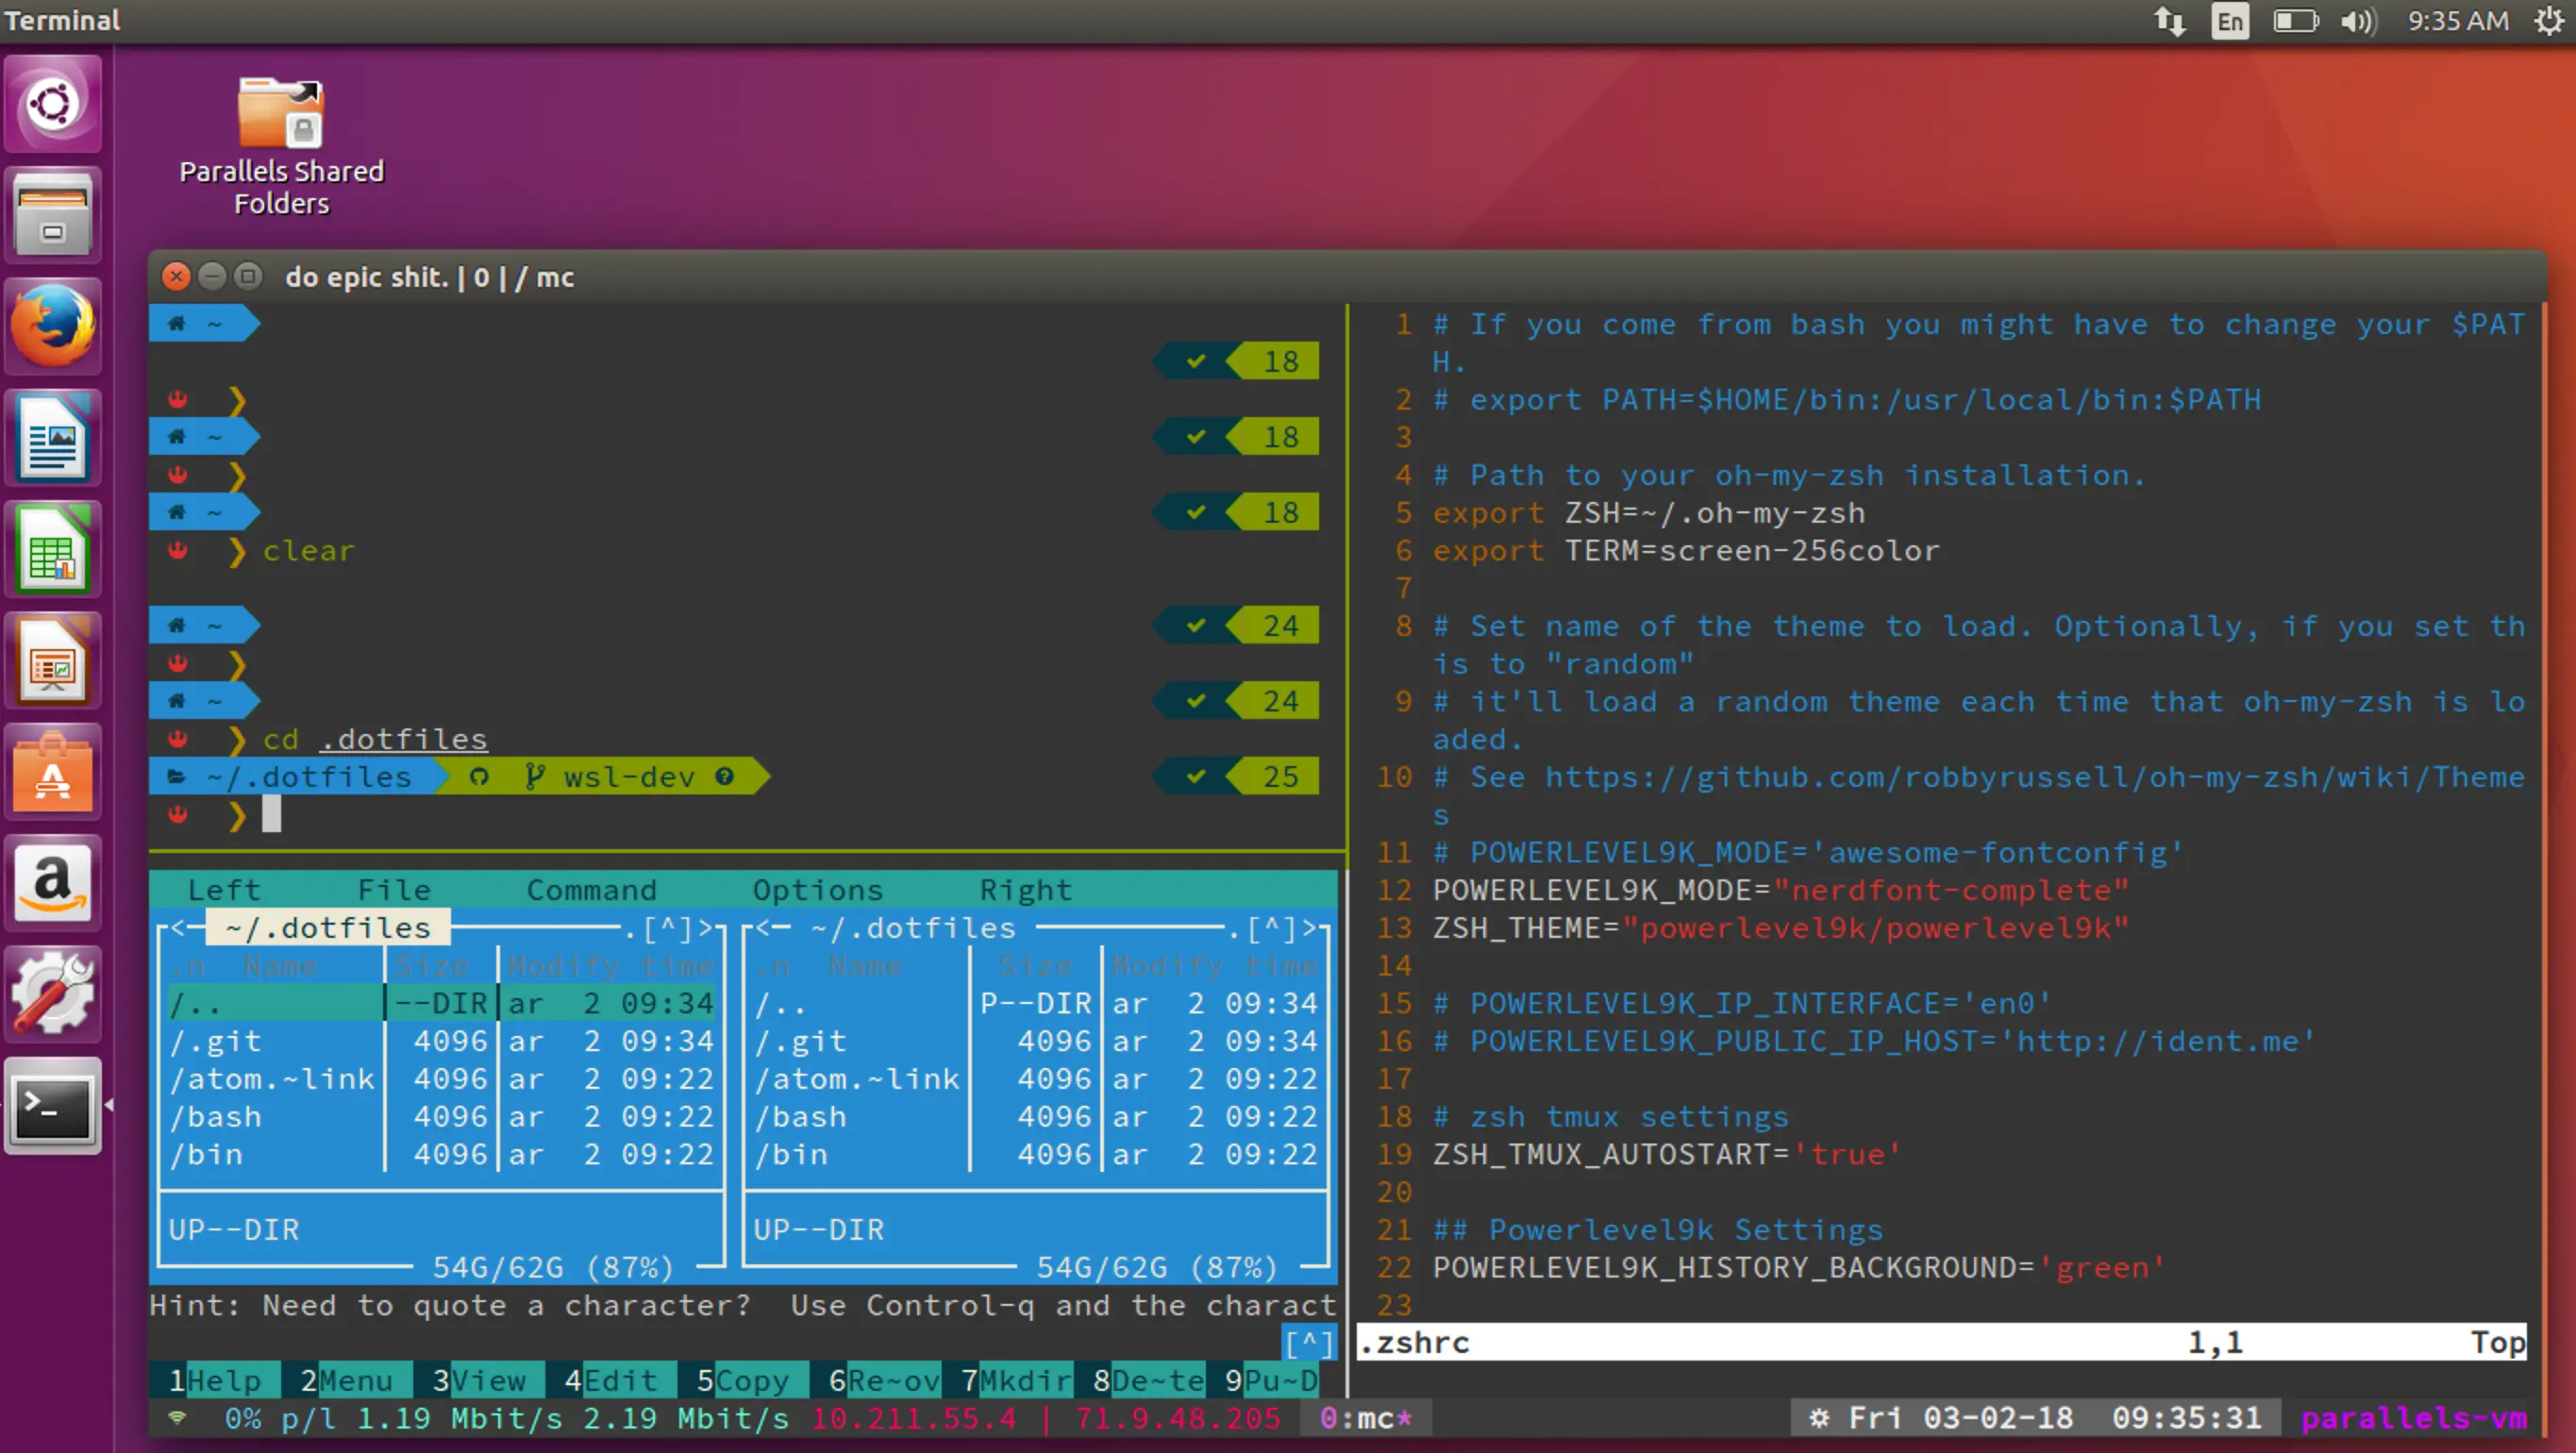Click the .zshrc vim status line
2576x1453 pixels.
coord(1941,1342)
